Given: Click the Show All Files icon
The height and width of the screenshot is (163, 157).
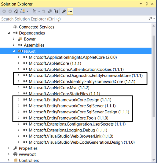Looking at the screenshot, I should [56, 11].
